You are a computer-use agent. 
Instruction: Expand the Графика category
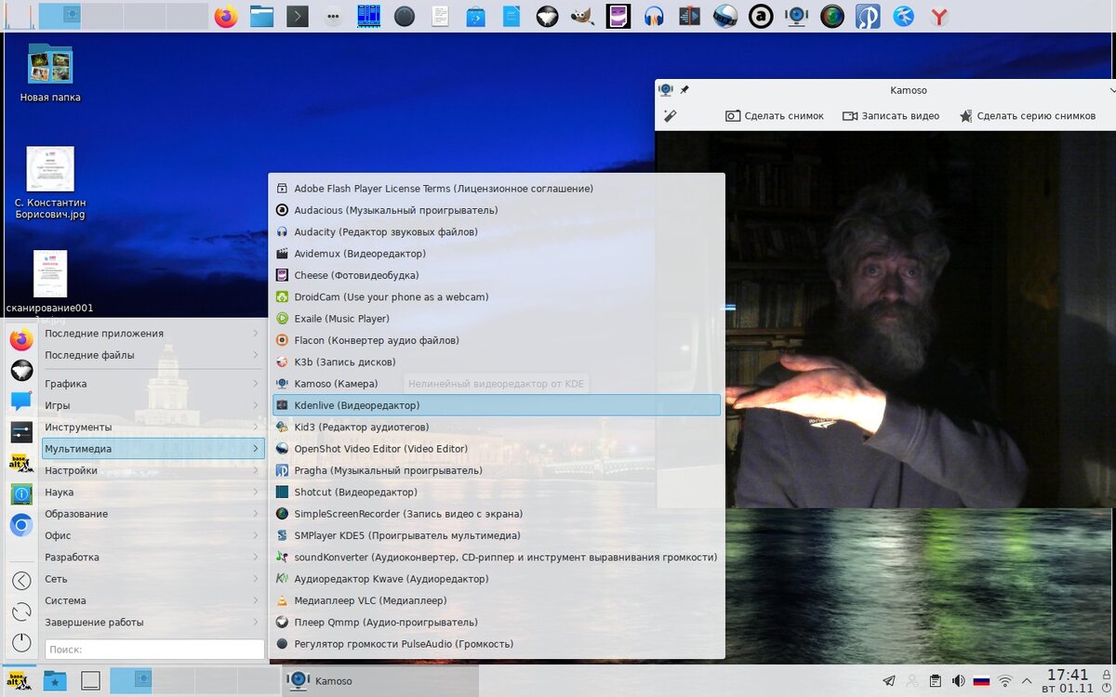(153, 384)
